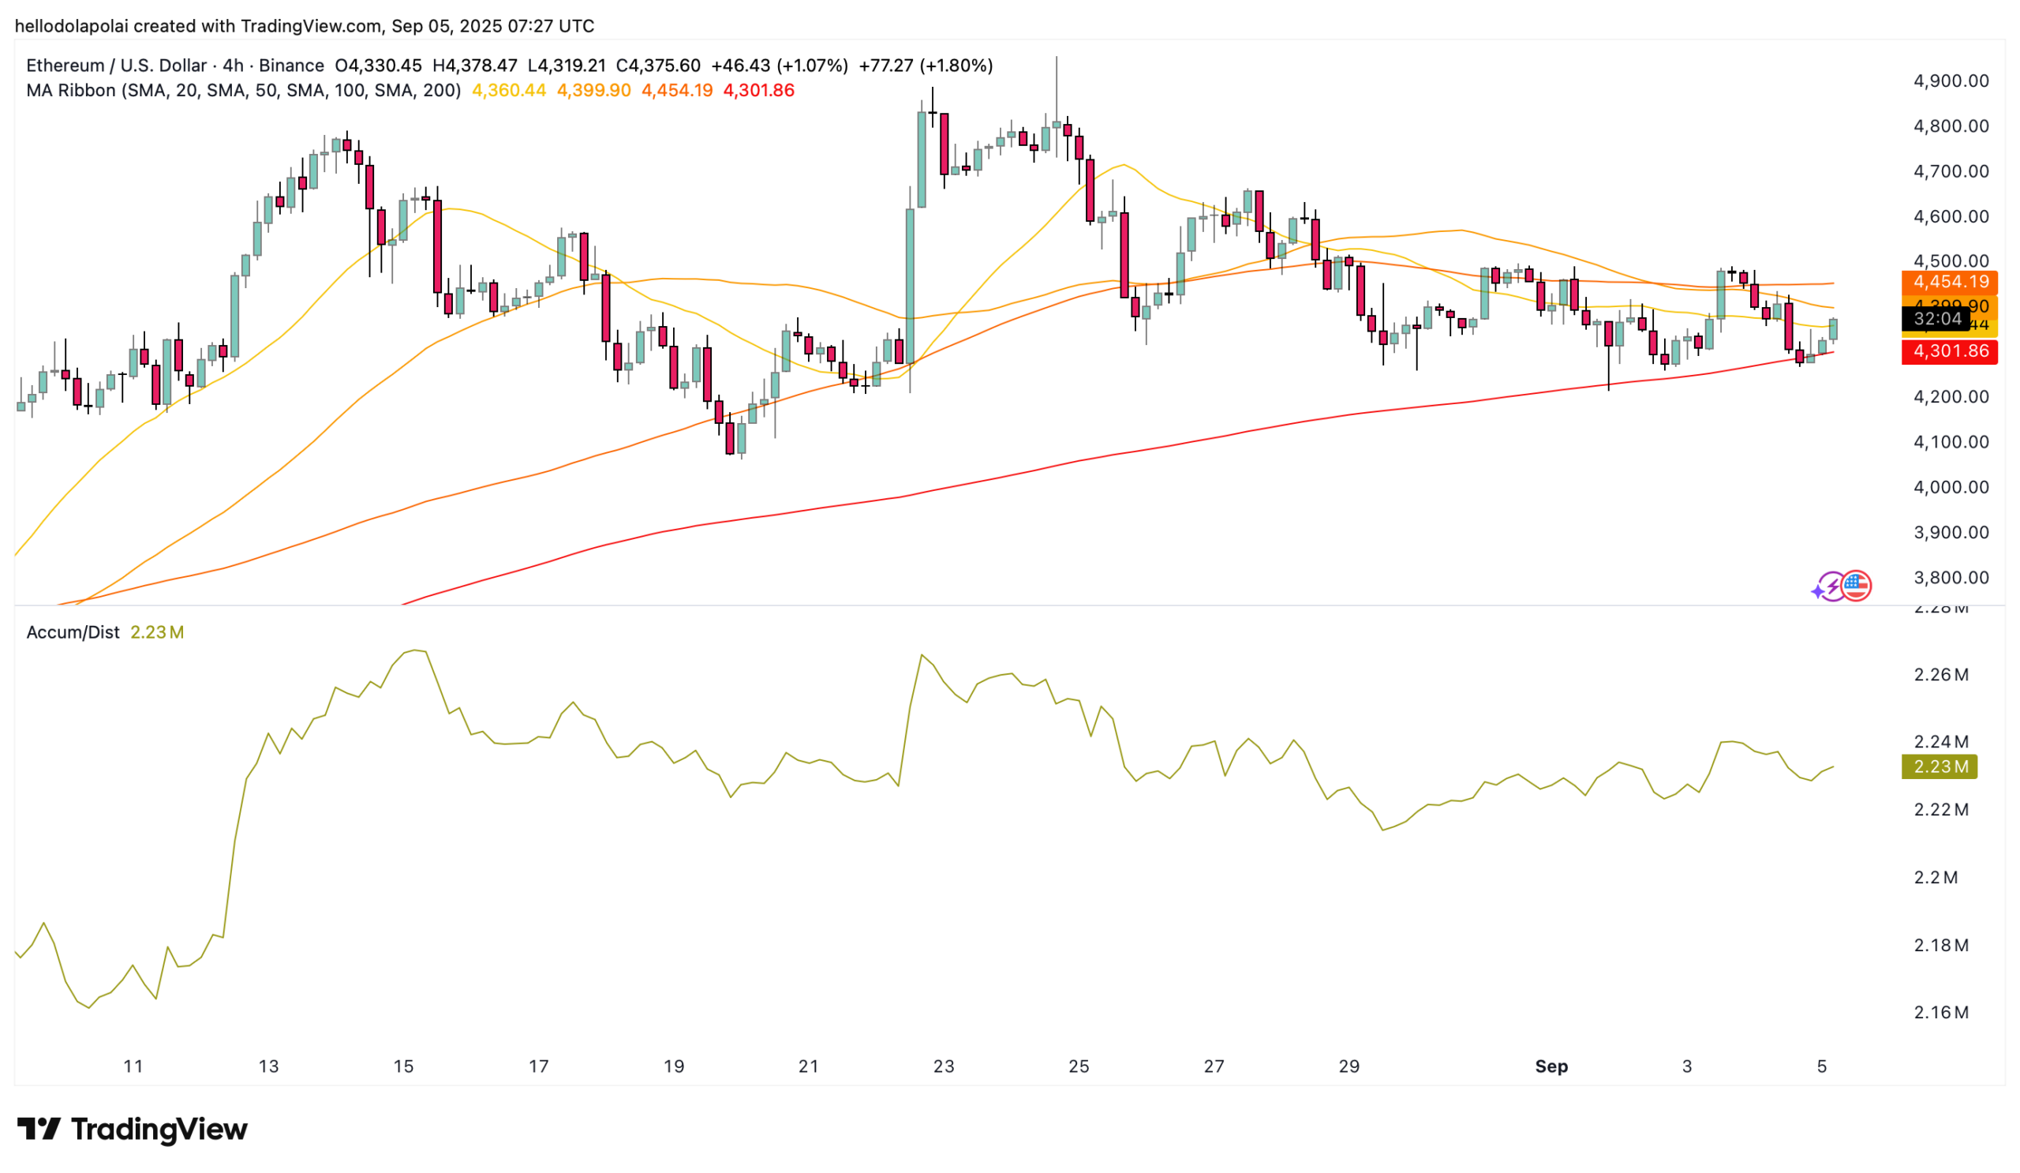
Task: Click the 4,000.00 price axis label
Action: tap(1951, 488)
